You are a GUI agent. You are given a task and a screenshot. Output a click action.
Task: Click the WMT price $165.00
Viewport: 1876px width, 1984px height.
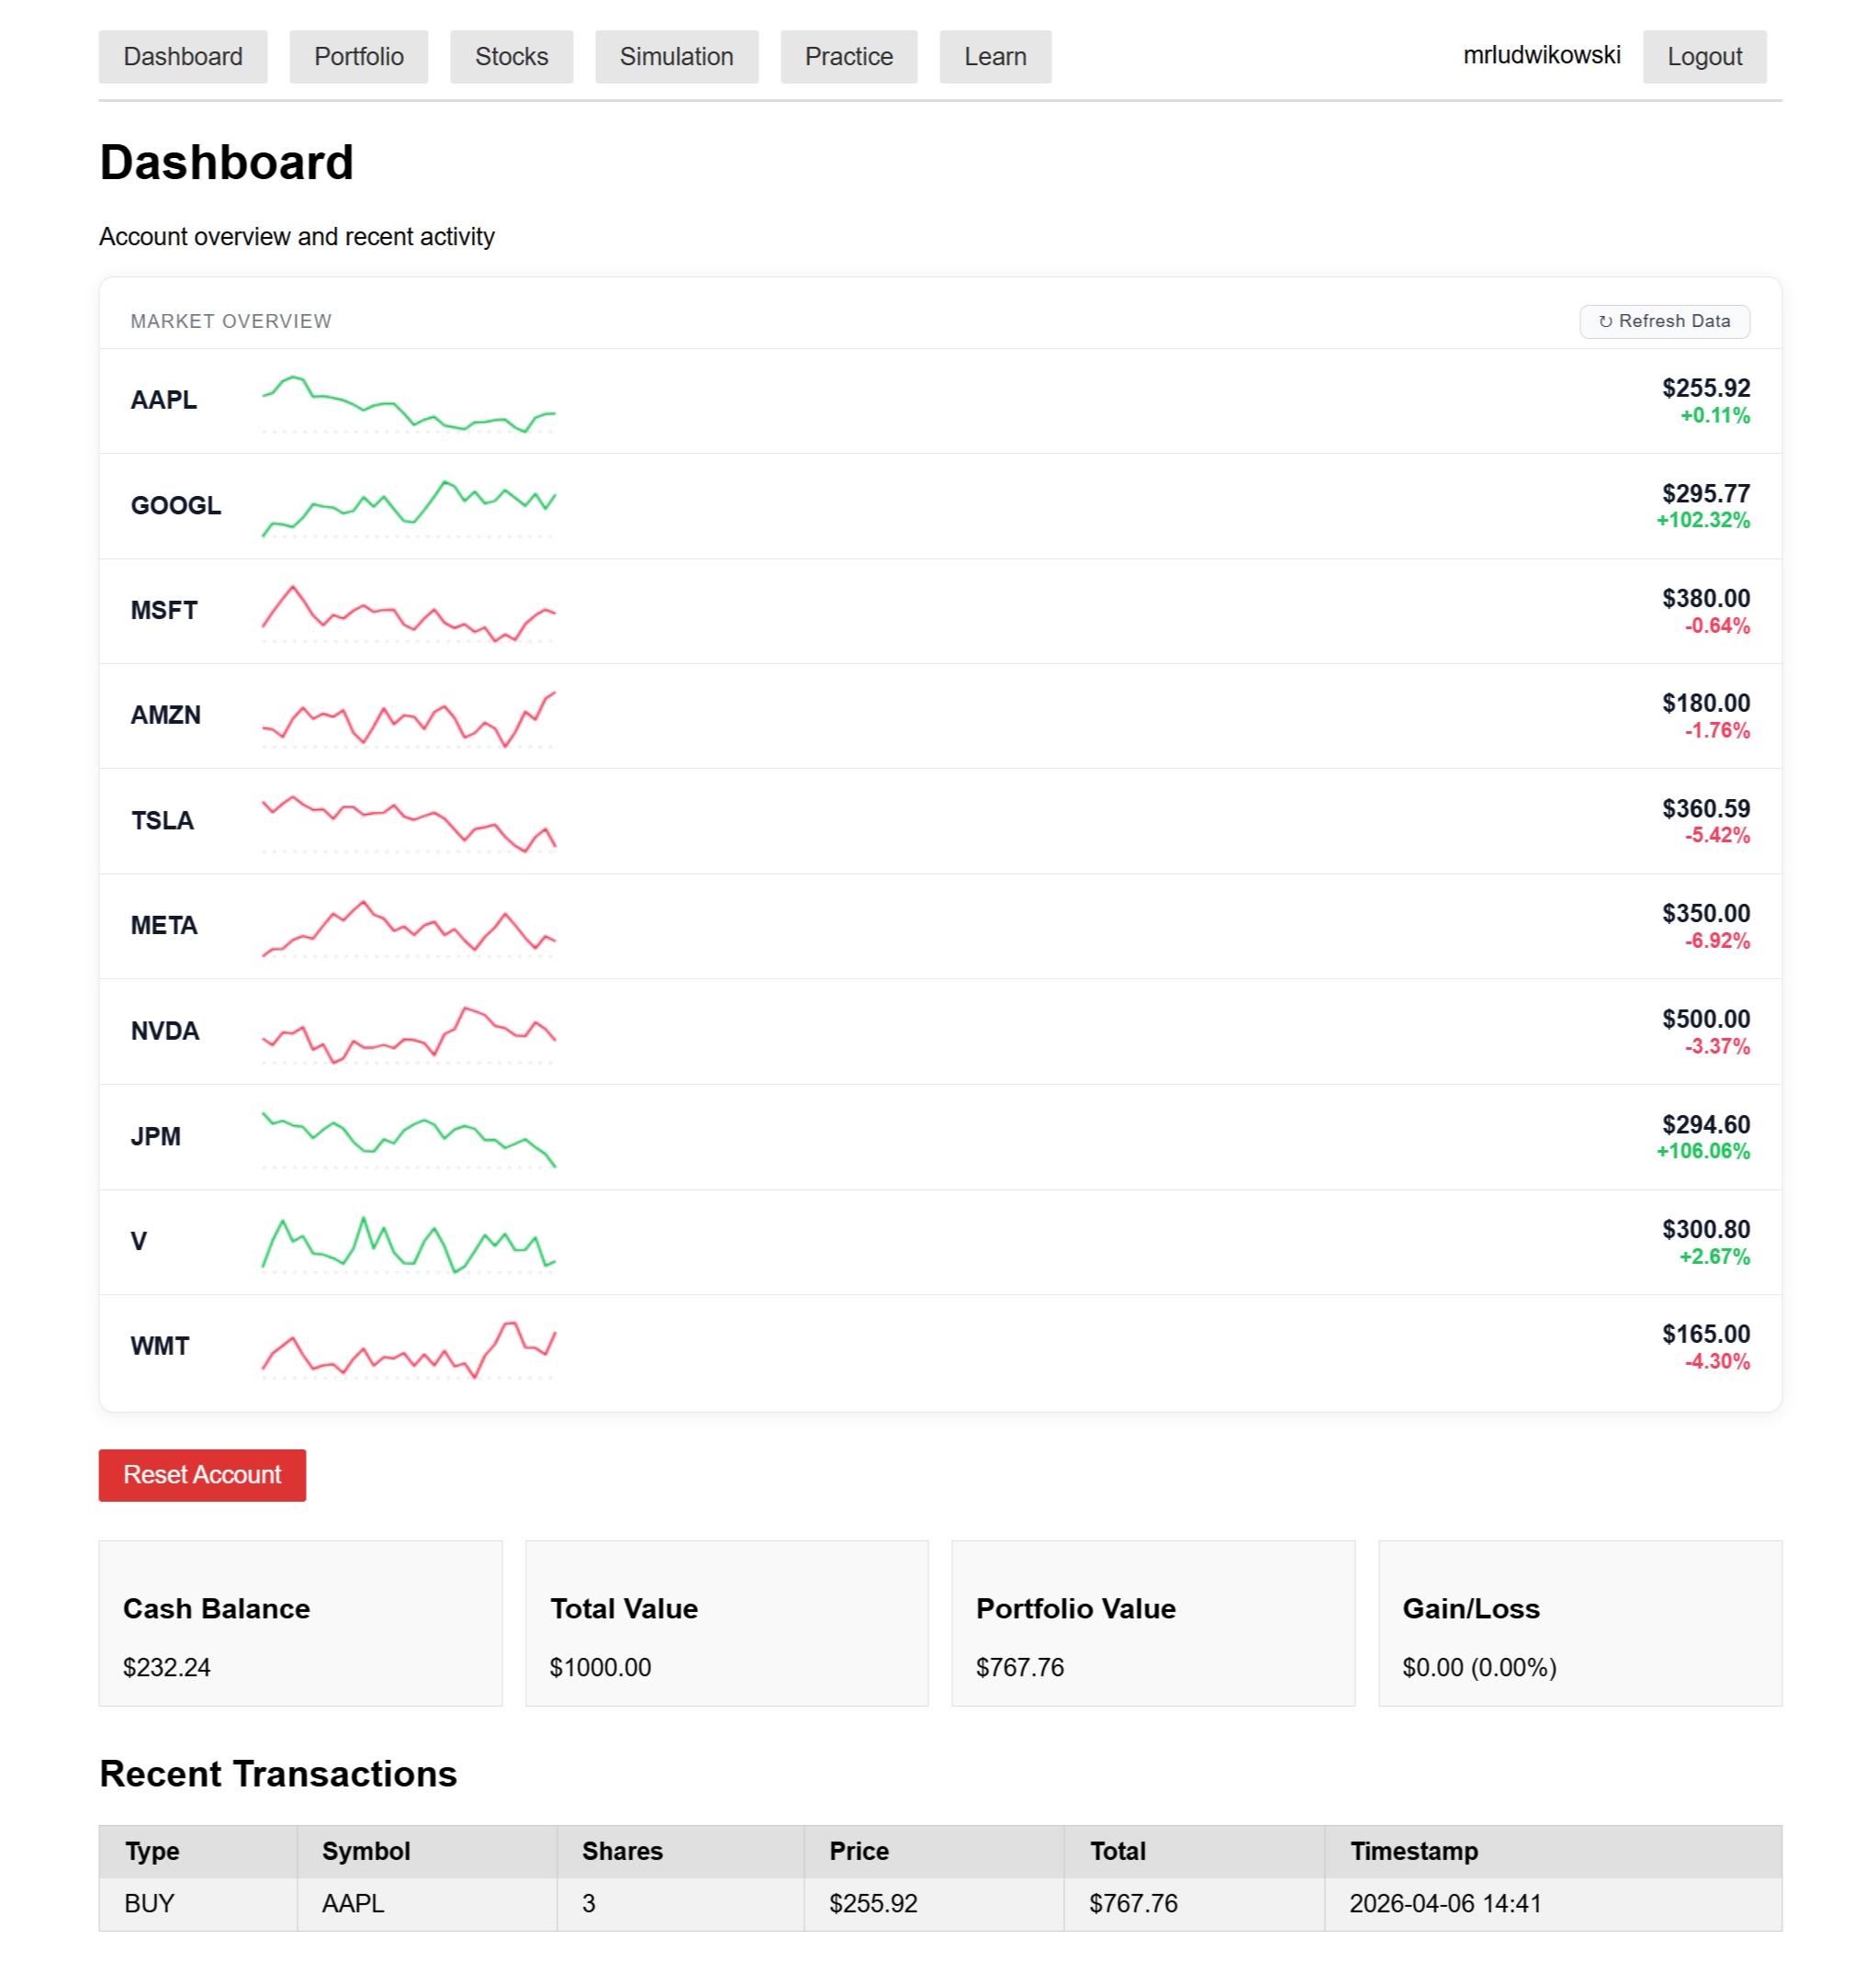[1706, 1335]
